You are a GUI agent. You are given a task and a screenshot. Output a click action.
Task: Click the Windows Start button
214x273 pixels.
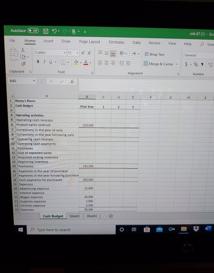(x=21, y=230)
